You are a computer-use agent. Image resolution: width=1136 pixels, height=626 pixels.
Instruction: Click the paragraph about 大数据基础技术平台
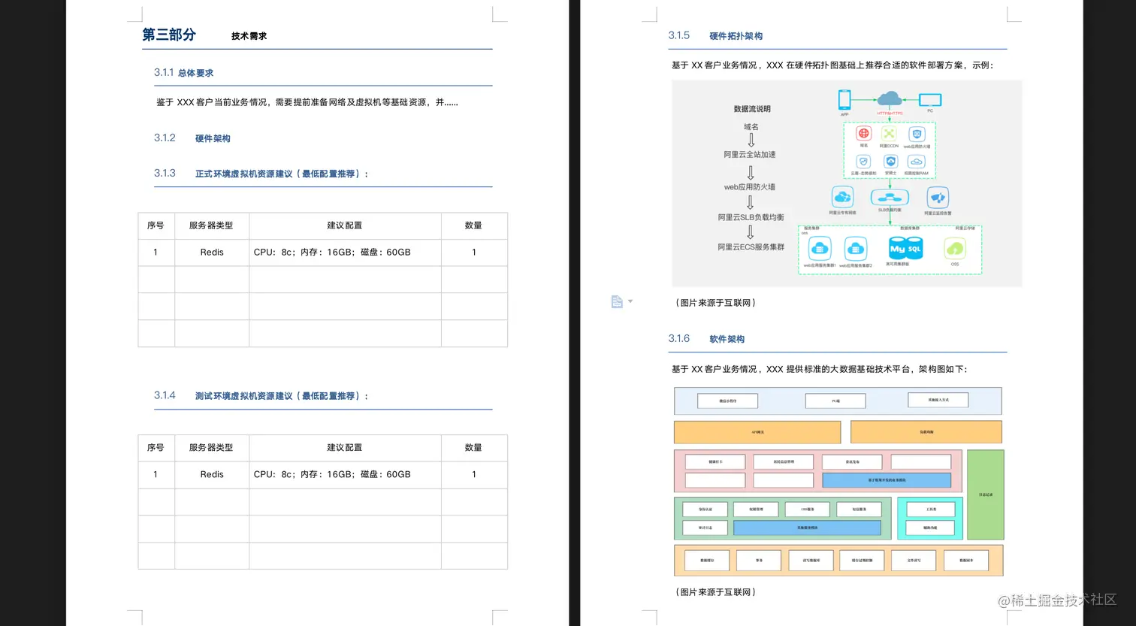pyautogui.click(x=820, y=369)
